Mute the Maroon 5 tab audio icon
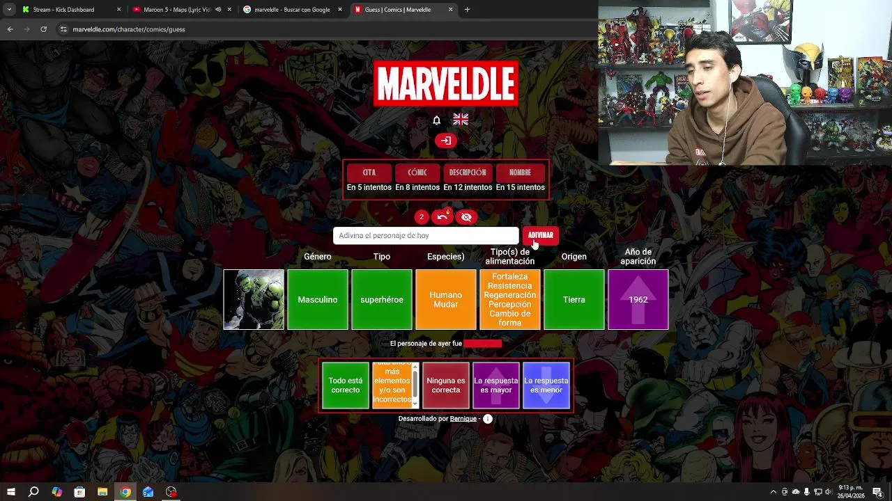 pyautogui.click(x=218, y=10)
